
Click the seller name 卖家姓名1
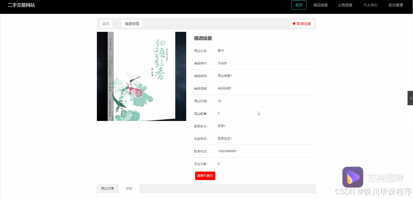(x=225, y=139)
